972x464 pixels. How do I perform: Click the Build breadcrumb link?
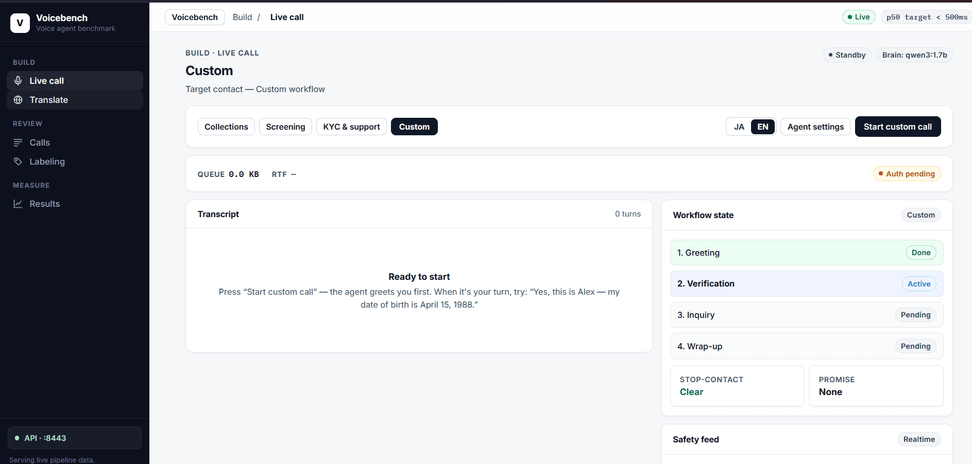pos(242,17)
